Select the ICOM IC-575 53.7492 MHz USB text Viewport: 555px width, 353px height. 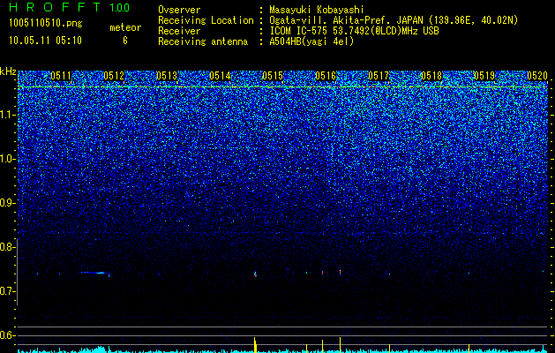click(x=354, y=31)
